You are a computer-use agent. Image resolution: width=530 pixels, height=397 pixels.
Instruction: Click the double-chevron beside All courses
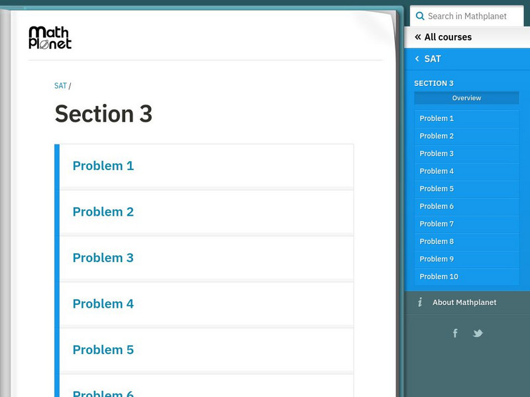(418, 37)
